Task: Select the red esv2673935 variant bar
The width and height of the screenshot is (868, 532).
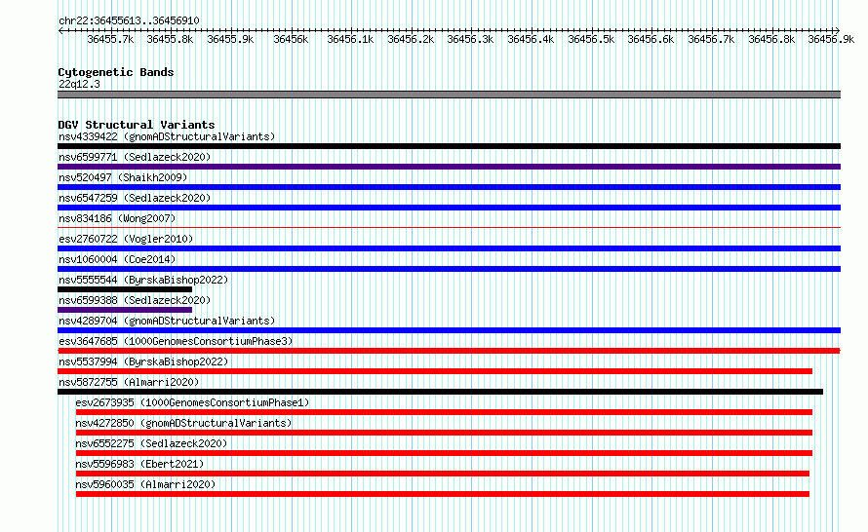Action: pos(444,412)
